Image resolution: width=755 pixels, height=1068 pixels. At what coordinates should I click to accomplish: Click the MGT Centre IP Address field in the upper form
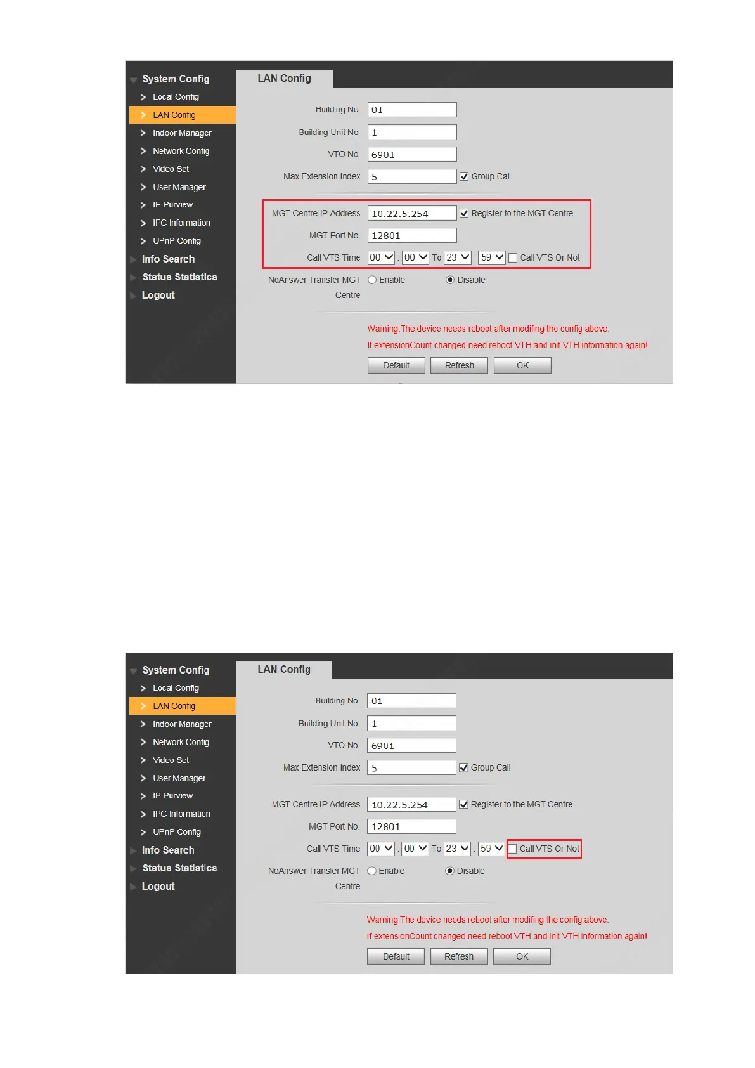click(412, 213)
